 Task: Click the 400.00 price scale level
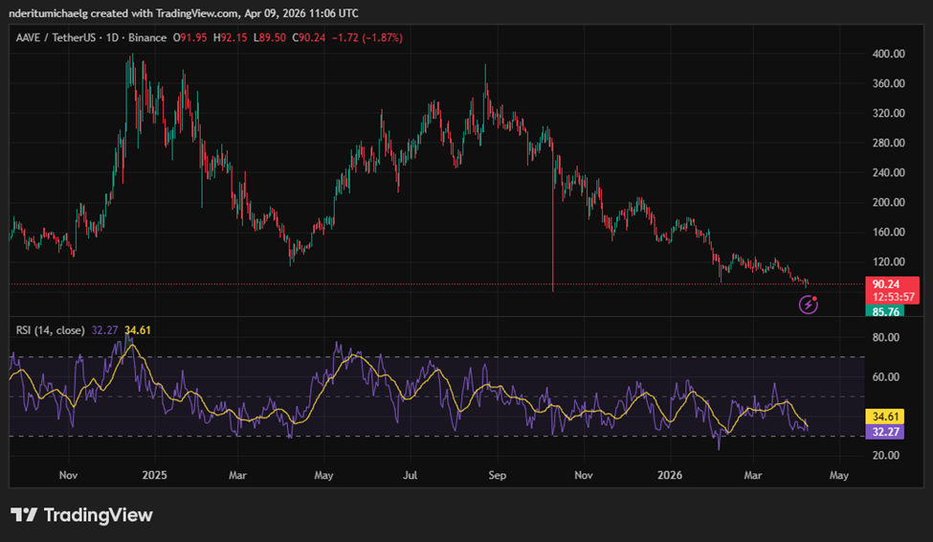point(888,55)
